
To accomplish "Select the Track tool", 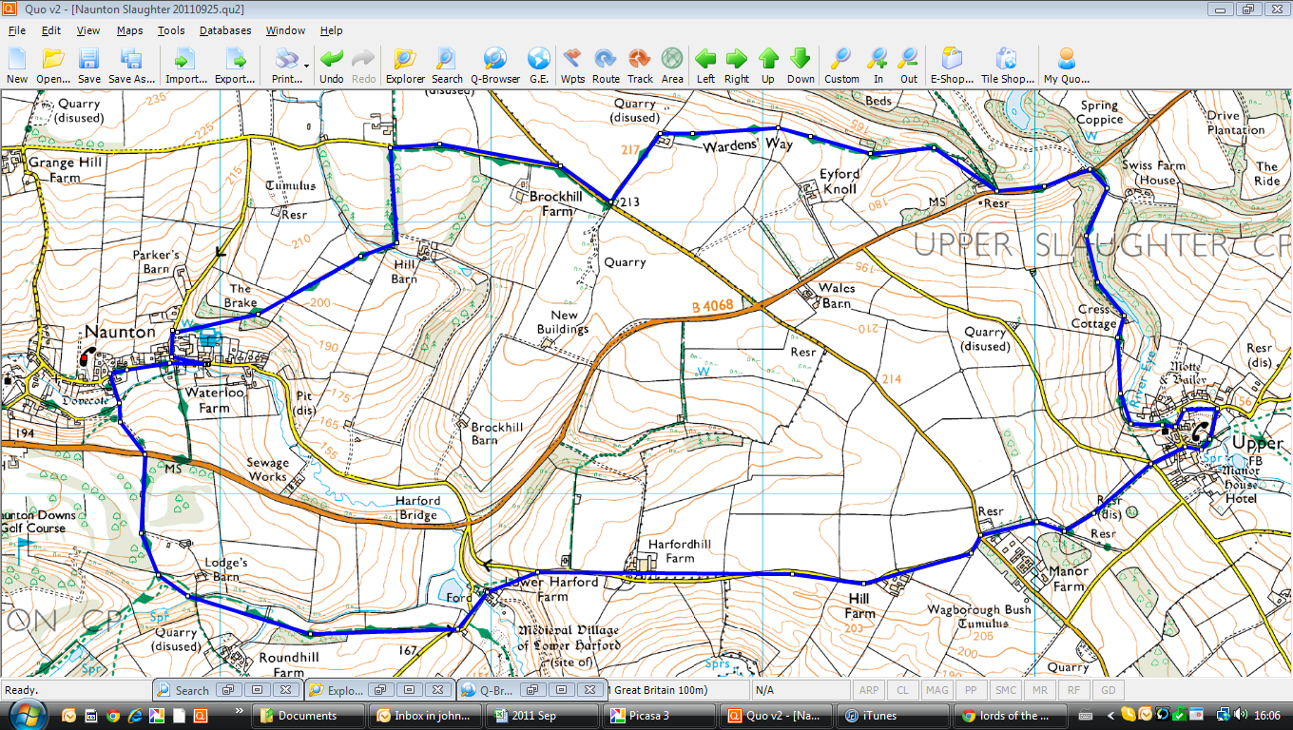I will point(640,65).
